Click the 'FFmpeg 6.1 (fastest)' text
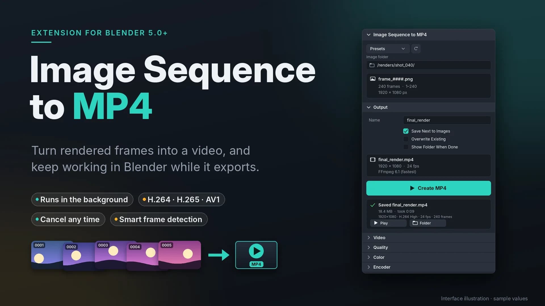The image size is (545, 306). coord(397,172)
